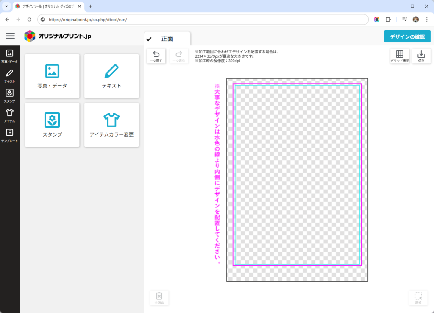Click the browser address bar
Screen dimensions: 434x313
[203, 20]
